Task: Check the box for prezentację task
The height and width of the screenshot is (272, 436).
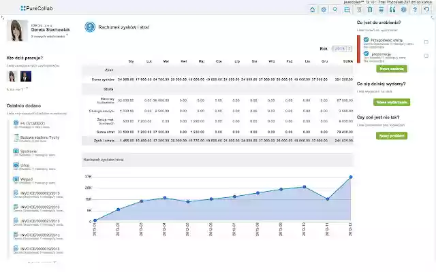Action: [x=426, y=57]
